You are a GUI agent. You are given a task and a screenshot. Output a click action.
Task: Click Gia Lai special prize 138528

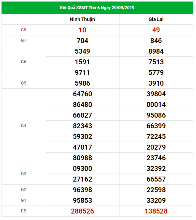click(x=156, y=211)
